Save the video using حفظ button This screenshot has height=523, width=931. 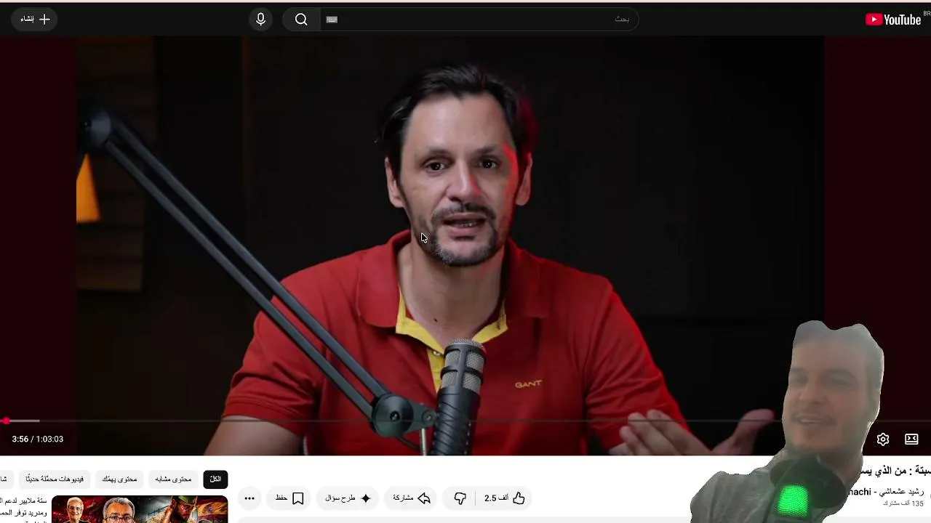289,498
